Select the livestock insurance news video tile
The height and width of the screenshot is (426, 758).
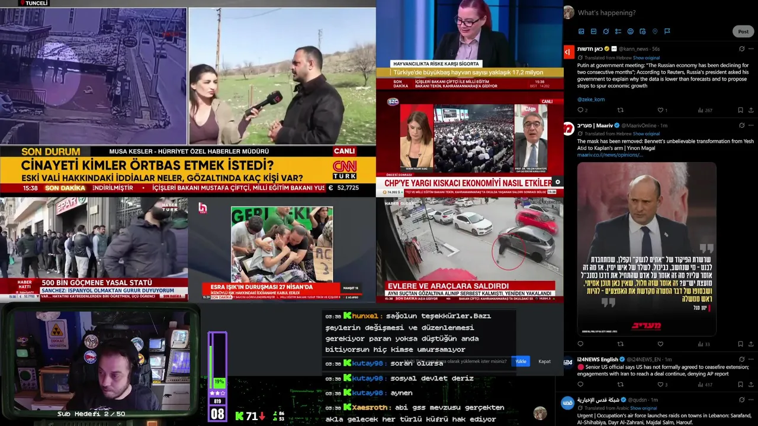tap(470, 45)
